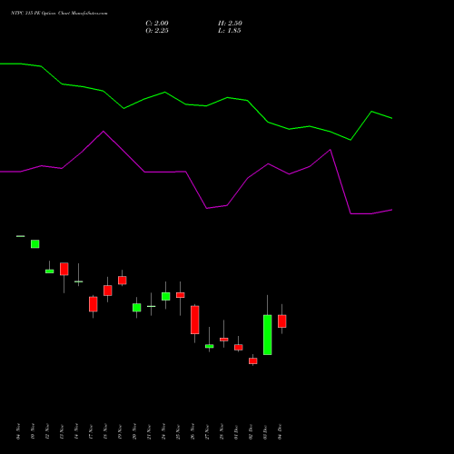The width and height of the screenshot is (454, 454).
Task: Select the open value 'O: 2.25'
Action: click(157, 31)
